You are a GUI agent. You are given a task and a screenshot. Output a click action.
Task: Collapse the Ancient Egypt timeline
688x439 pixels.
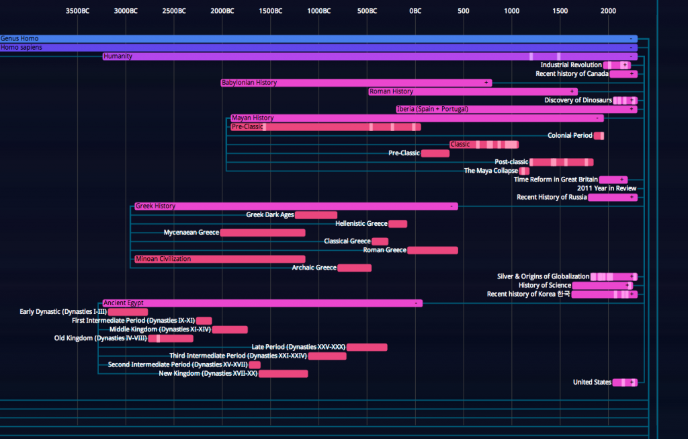[416, 303]
